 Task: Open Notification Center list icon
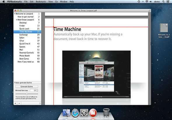[x=168, y=1]
